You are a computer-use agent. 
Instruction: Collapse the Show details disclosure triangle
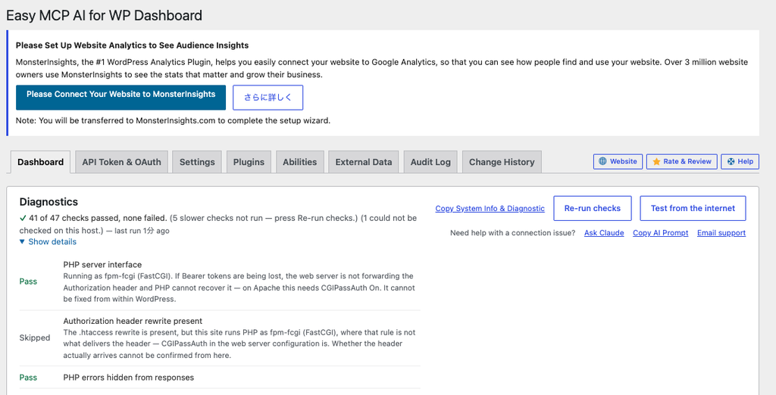point(22,241)
